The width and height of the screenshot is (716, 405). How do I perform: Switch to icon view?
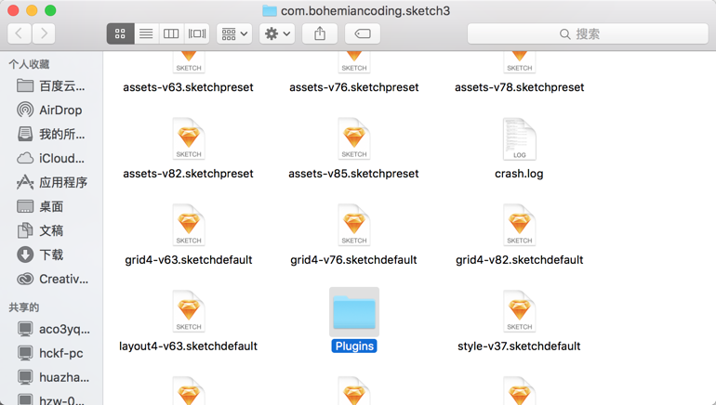(x=120, y=33)
